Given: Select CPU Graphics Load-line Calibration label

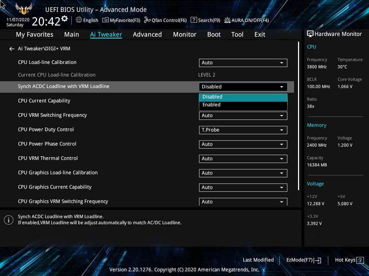Looking at the screenshot, I should coord(58,173).
